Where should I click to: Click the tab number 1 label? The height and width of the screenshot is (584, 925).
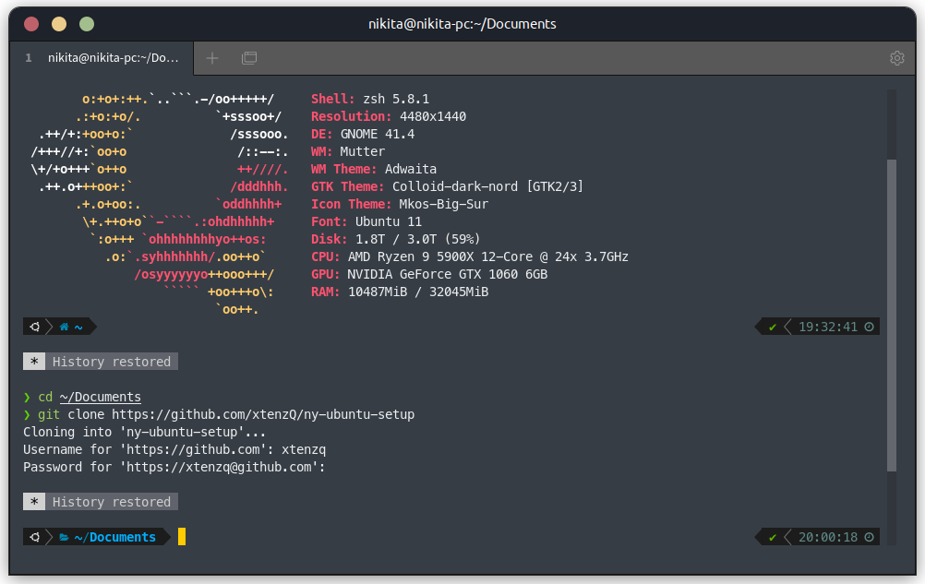29,58
